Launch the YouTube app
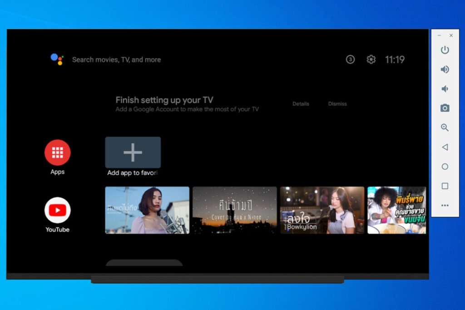Screen dimensions: 465x310 point(57,210)
